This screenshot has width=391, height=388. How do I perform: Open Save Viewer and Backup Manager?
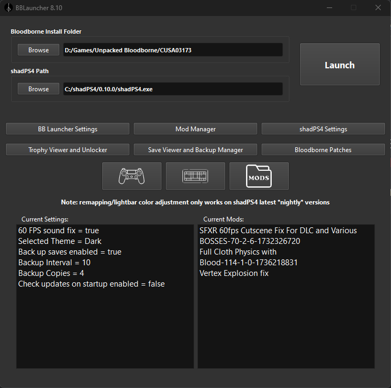pyautogui.click(x=195, y=149)
